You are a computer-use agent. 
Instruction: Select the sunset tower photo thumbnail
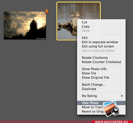tap(25, 25)
